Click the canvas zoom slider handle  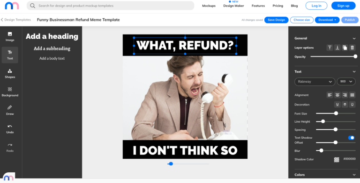click(x=171, y=164)
